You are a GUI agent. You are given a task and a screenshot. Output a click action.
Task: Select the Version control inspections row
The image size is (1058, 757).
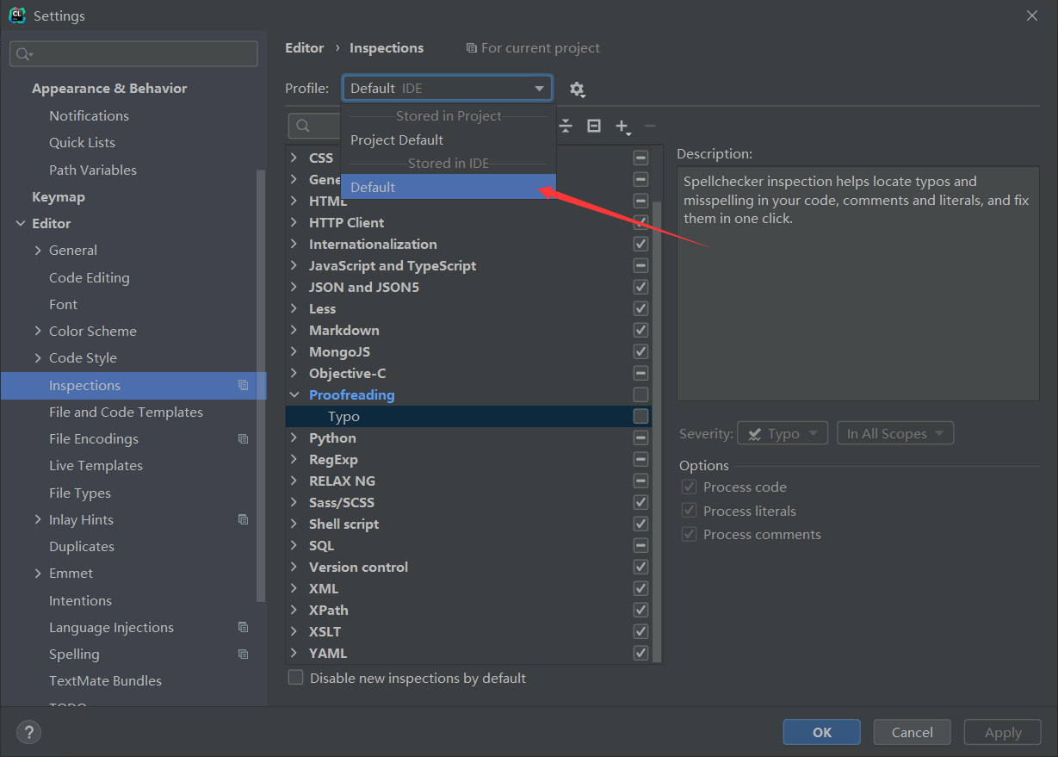point(468,567)
